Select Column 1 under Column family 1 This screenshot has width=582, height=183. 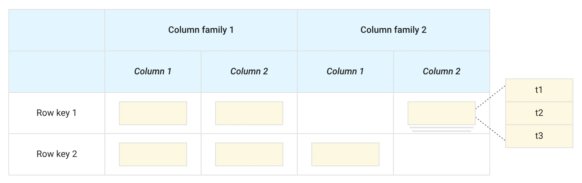pyautogui.click(x=153, y=71)
